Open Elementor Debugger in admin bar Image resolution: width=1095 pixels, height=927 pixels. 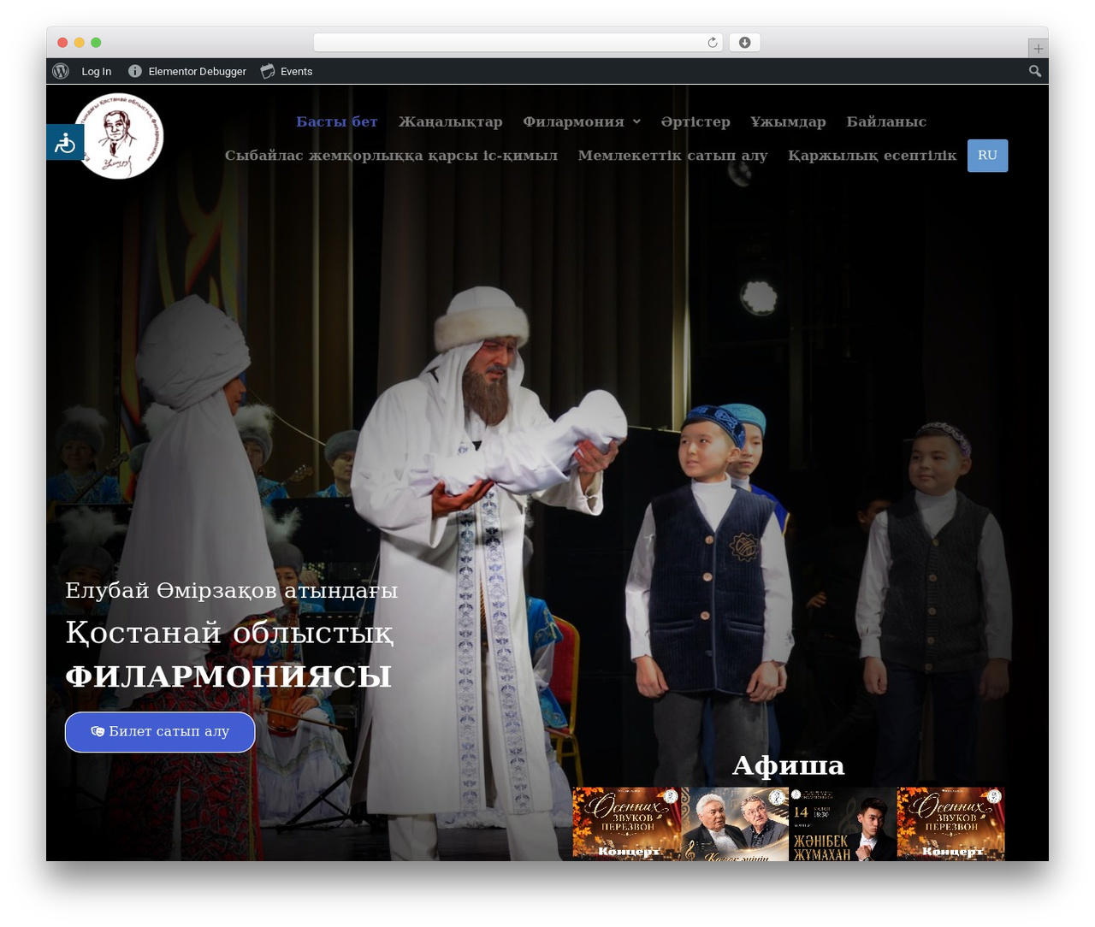pos(197,72)
